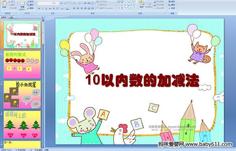This screenshot has height=151, width=236.
Task: Select the Rectangle shape in the gallery
Action: point(131,2)
